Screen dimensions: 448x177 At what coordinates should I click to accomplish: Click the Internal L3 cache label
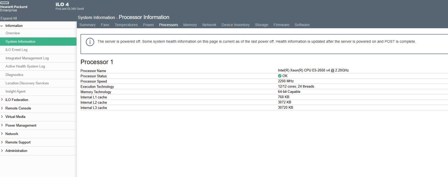point(94,108)
